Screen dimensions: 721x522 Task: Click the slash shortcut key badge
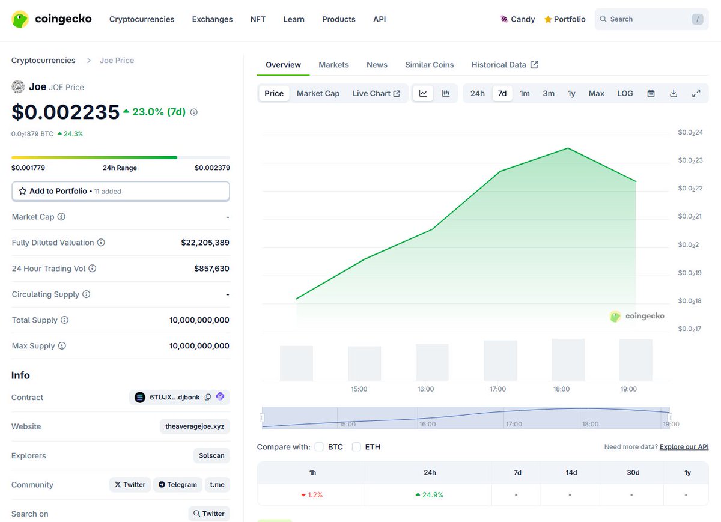coord(697,19)
